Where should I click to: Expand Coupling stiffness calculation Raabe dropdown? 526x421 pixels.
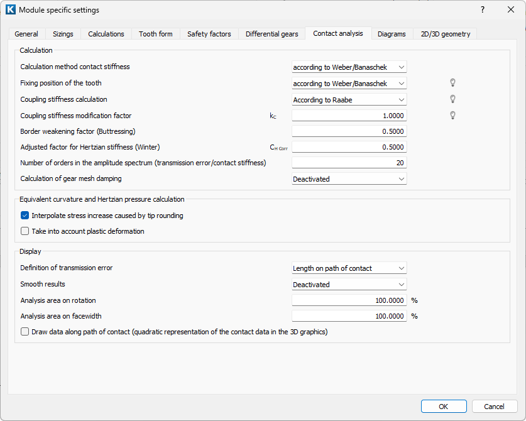[x=349, y=100]
